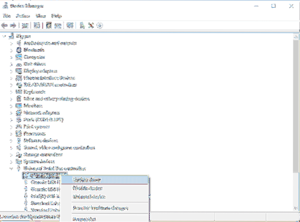Click the Update driver software toolbar icon
Viewport: 300px width, 222px height.
click(x=83, y=25)
